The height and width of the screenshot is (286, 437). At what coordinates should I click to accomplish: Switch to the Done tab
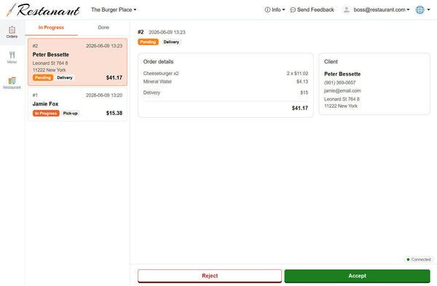point(103,28)
